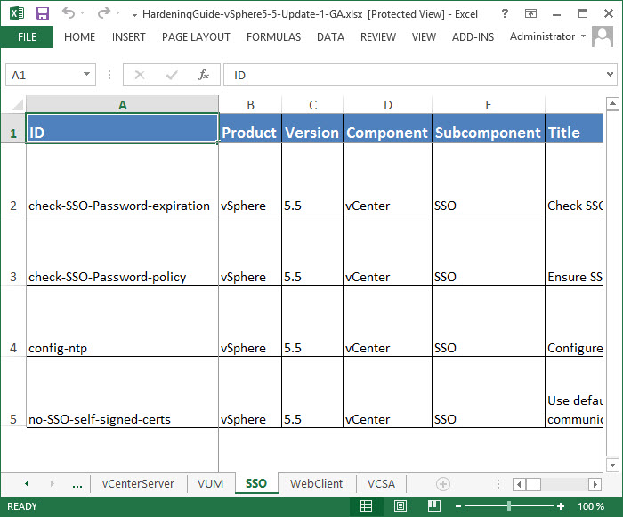Switch to Page Layout view
Viewport: 623px width, 517px height.
(x=400, y=505)
